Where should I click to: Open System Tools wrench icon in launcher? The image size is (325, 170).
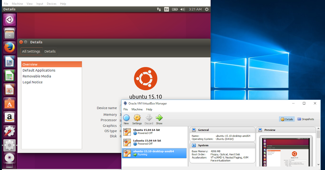click(9, 131)
